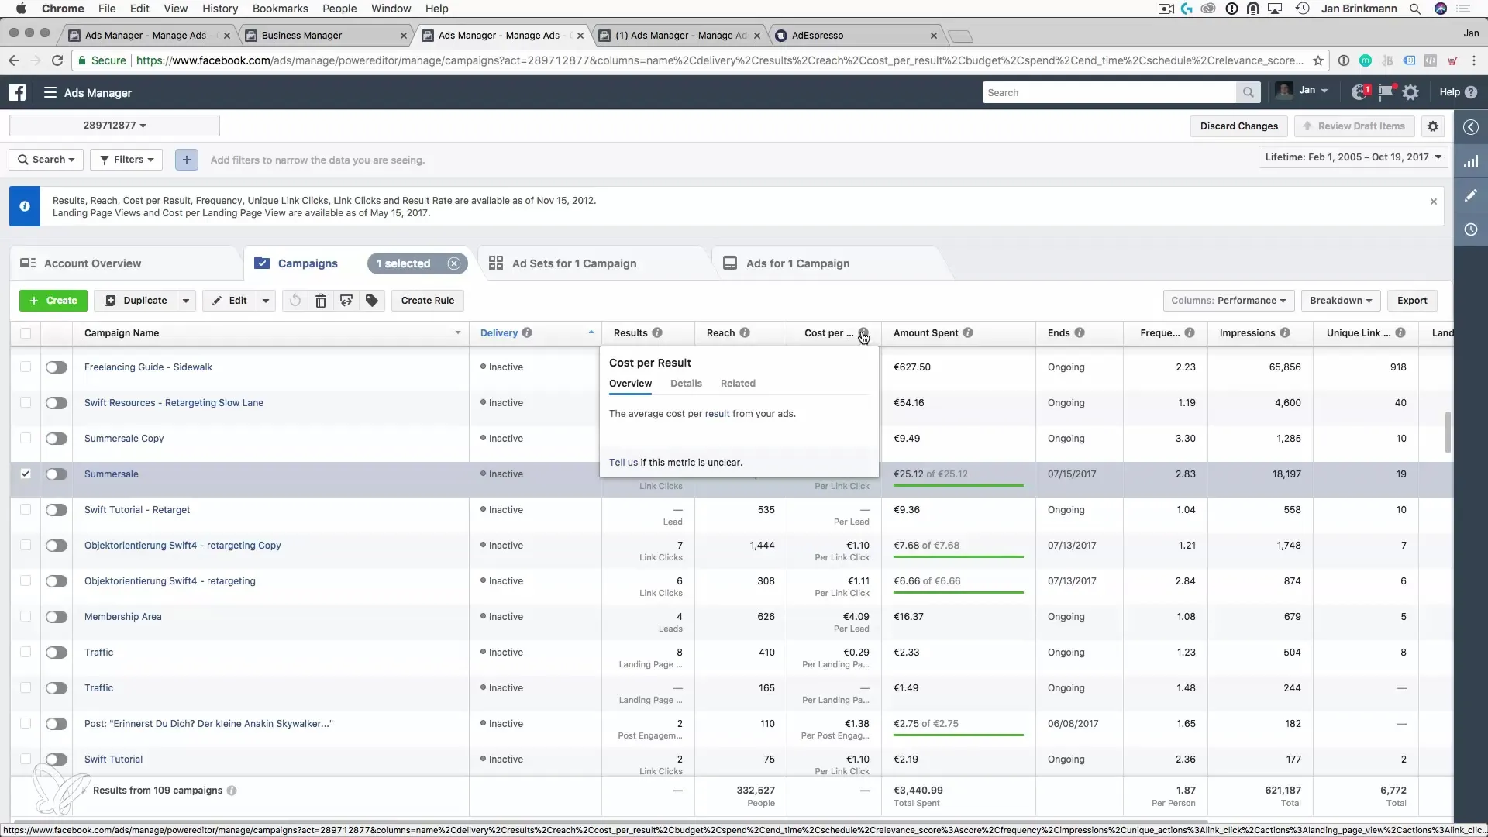Screen dimensions: 1488x837
Task: Collapse the right side panel arrow
Action: click(x=1471, y=127)
